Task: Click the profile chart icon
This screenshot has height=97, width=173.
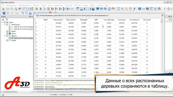Action: 17,13
